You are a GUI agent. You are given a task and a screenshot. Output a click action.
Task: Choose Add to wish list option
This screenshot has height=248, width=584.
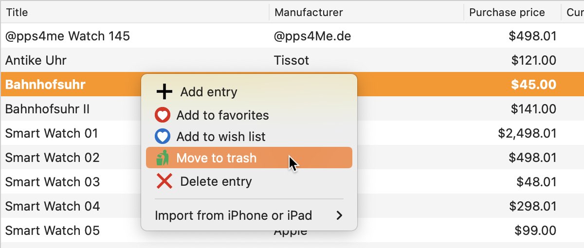pyautogui.click(x=249, y=137)
